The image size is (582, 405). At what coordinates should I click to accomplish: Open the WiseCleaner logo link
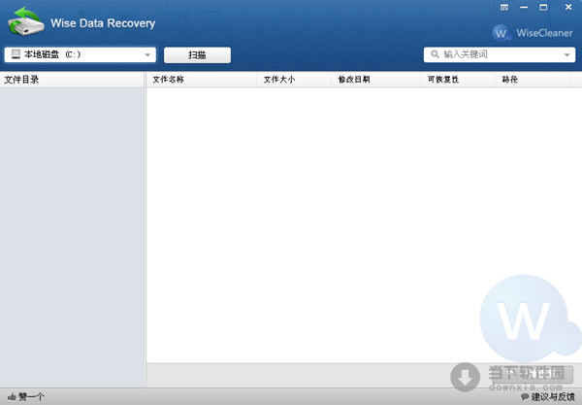[533, 33]
